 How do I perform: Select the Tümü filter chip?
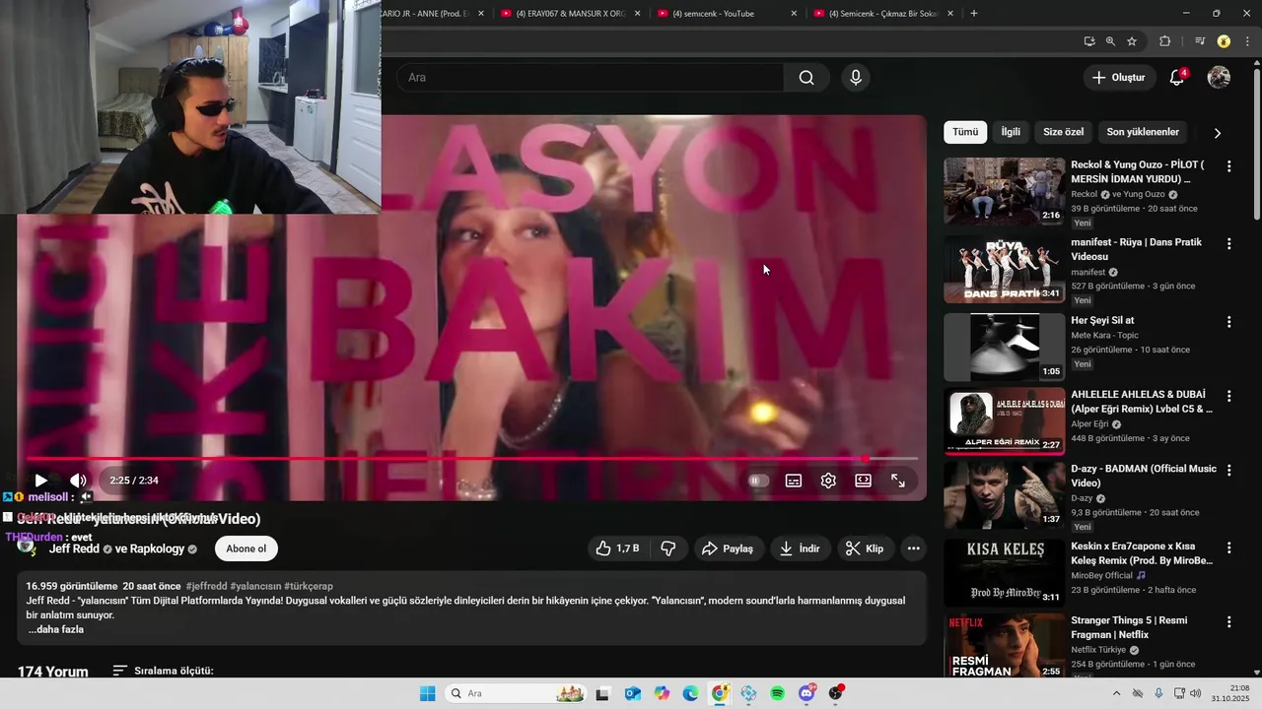pos(965,132)
